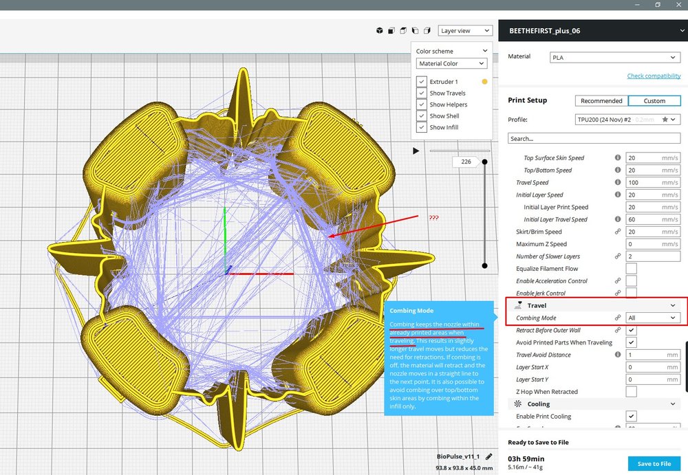Click the link icon beside Skirt/Brim Speed
The height and width of the screenshot is (475, 688).
tap(617, 231)
